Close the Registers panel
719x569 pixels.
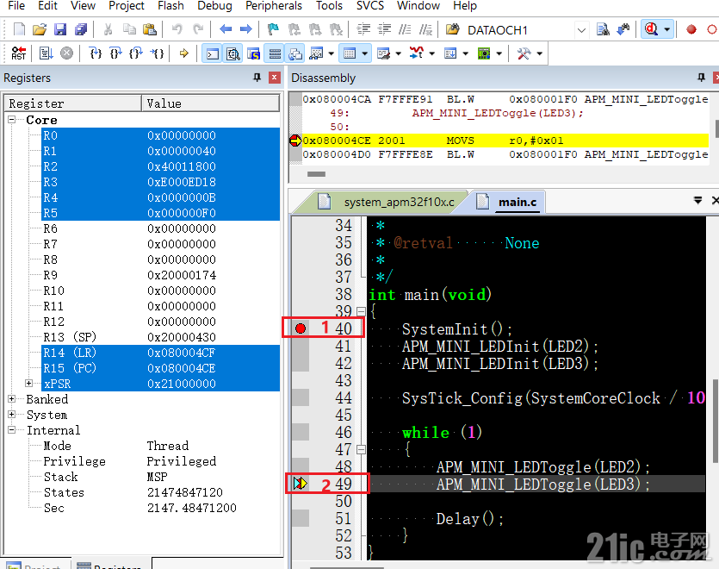[274, 78]
